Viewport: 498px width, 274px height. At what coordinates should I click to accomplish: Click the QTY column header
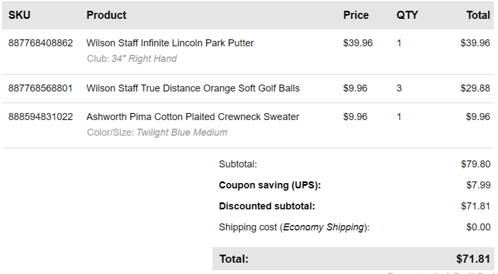coord(407,15)
